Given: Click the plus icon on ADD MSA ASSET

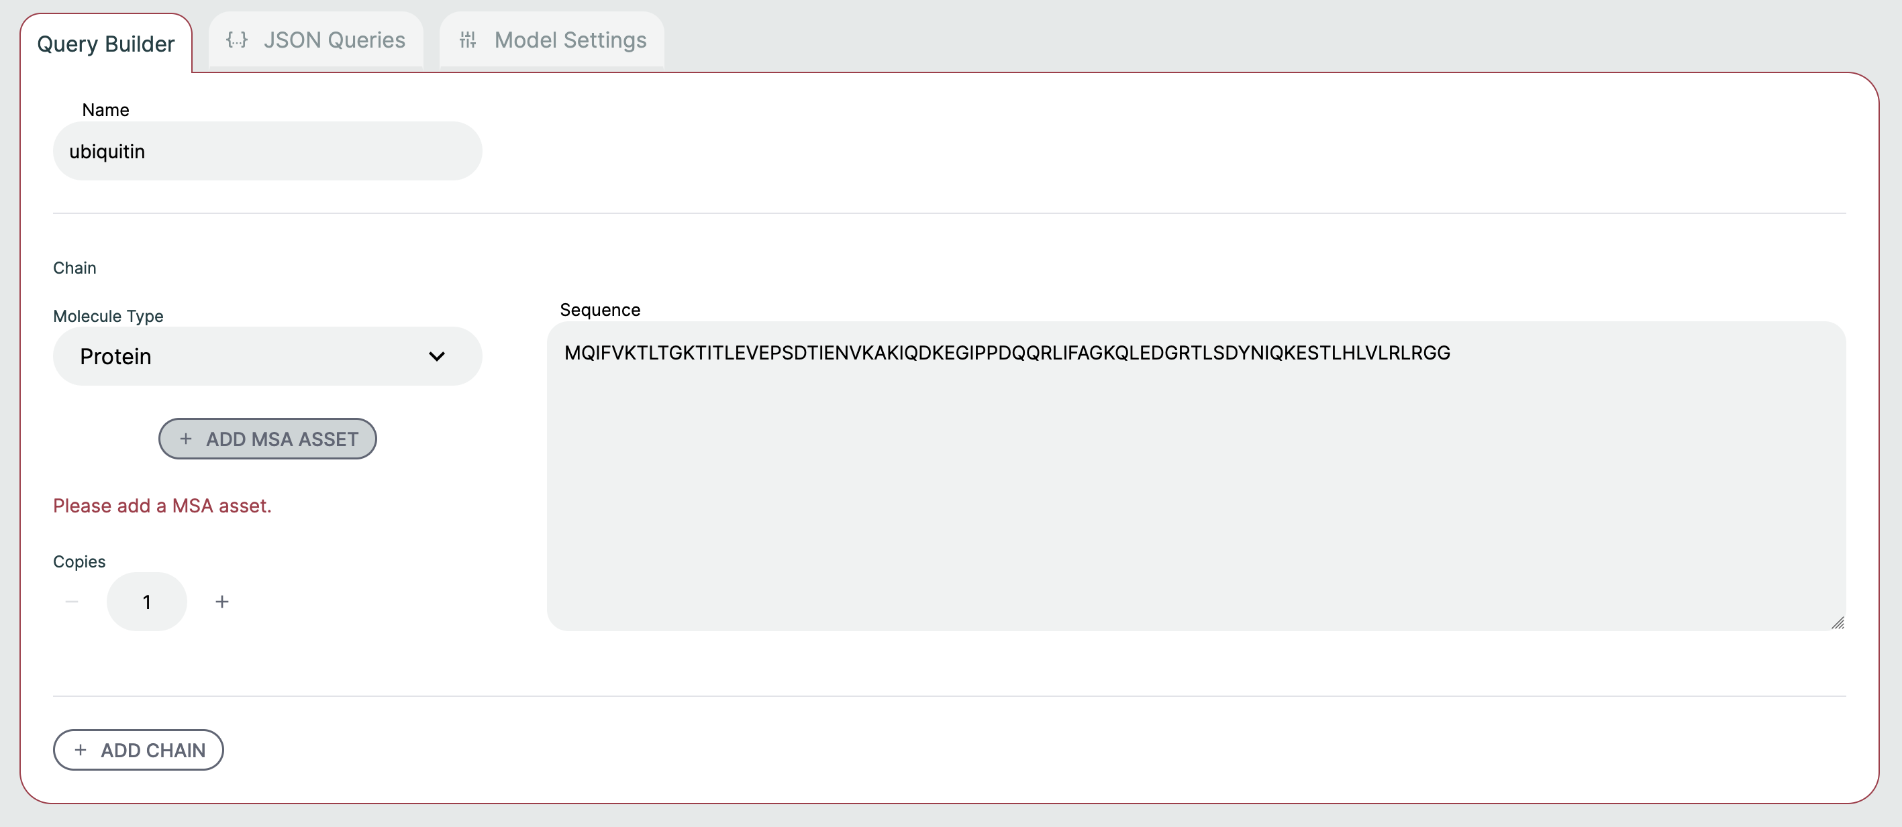Looking at the screenshot, I should (186, 439).
